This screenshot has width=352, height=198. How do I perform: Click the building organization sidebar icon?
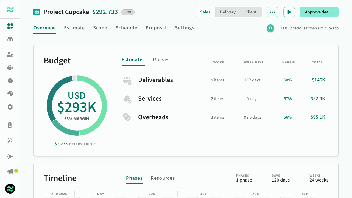[10, 125]
